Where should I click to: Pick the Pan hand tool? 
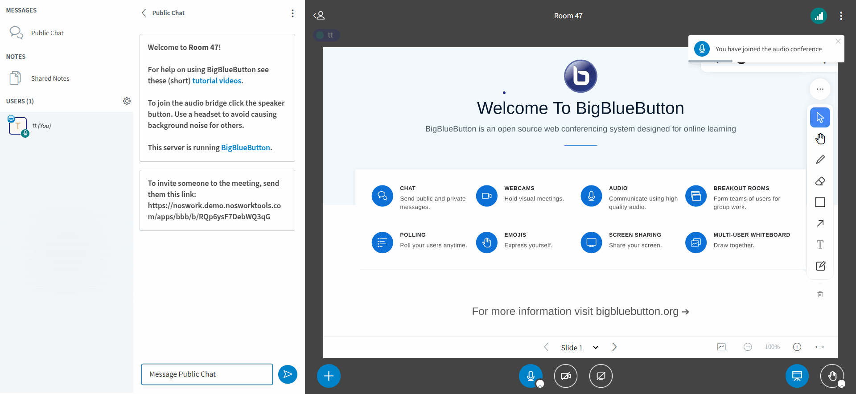820,139
